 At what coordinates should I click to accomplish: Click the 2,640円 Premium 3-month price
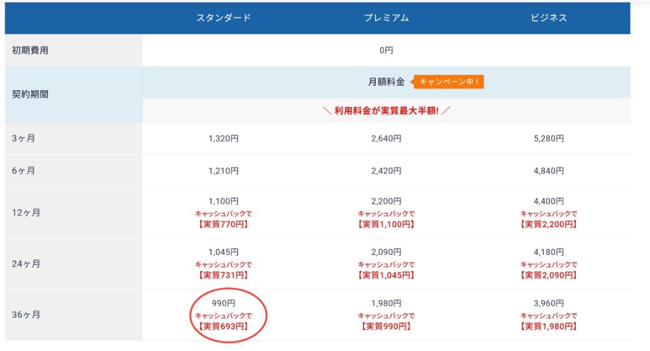(x=386, y=138)
